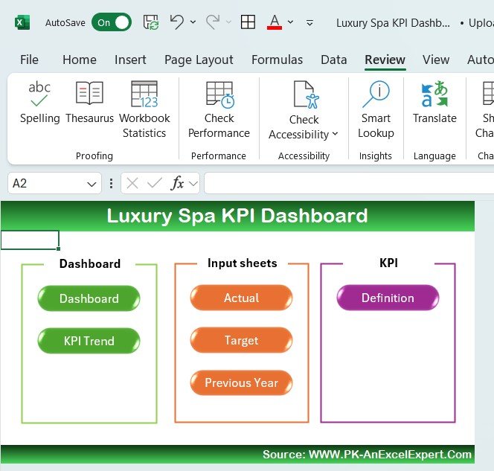
Task: Click the Excel application logo icon
Action: (22, 22)
